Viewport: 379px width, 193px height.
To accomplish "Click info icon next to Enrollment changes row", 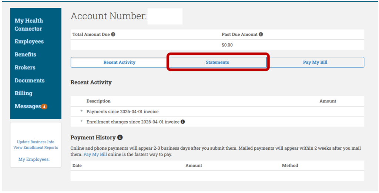I will click(x=183, y=122).
